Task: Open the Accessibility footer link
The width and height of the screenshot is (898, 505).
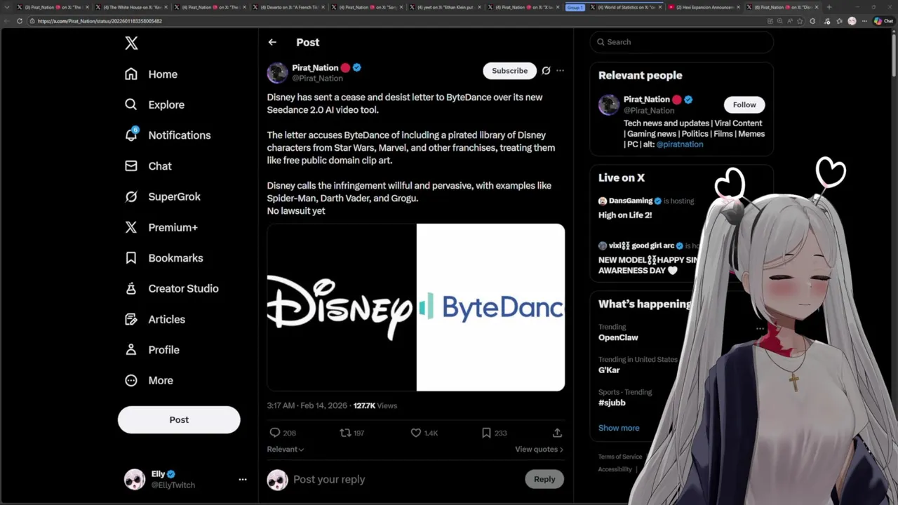Action: (x=615, y=469)
